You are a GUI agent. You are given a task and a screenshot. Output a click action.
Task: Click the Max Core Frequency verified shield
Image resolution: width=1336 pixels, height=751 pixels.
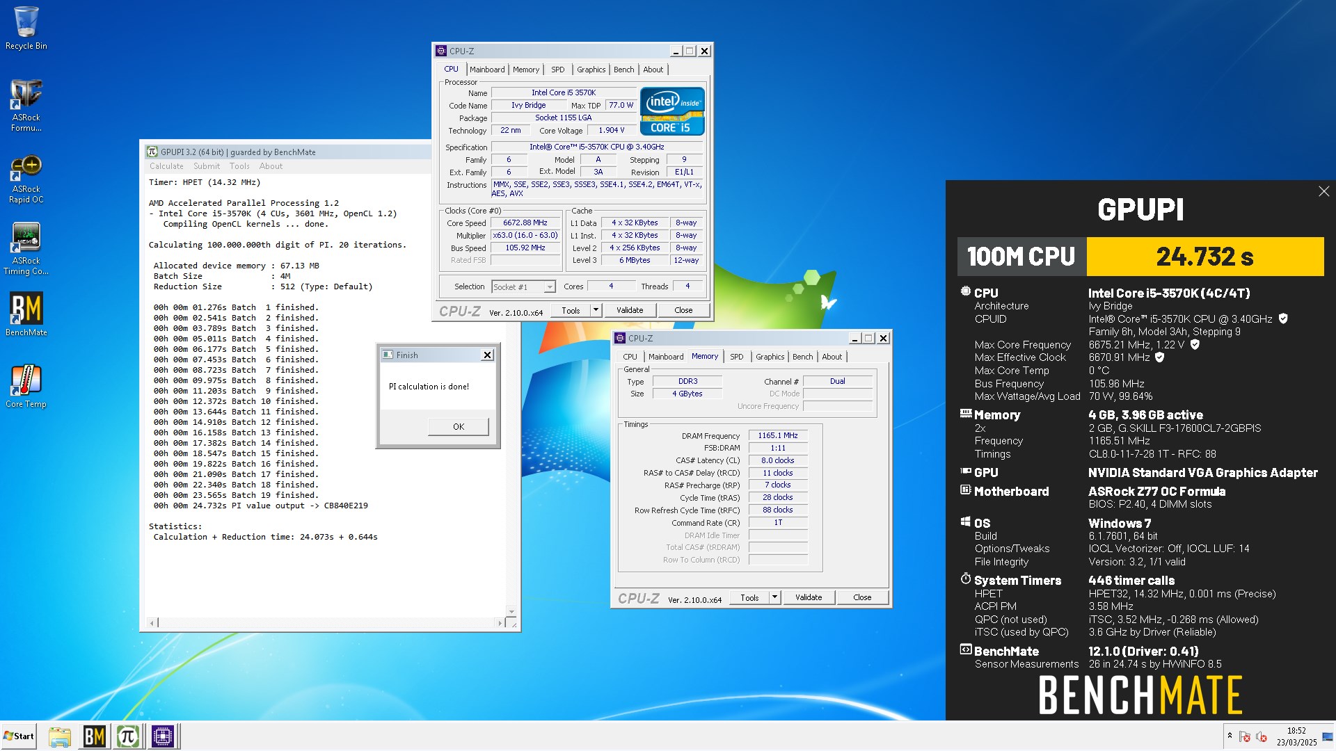1195,344
